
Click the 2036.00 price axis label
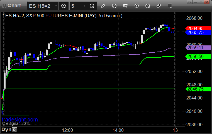(194, 125)
